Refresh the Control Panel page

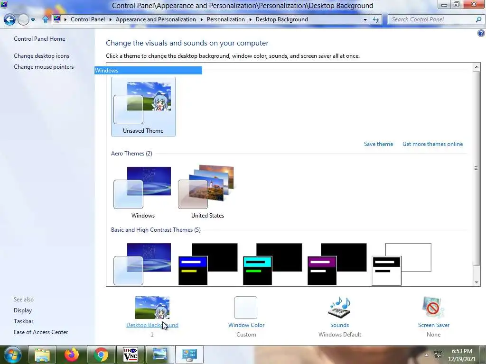pyautogui.click(x=376, y=20)
